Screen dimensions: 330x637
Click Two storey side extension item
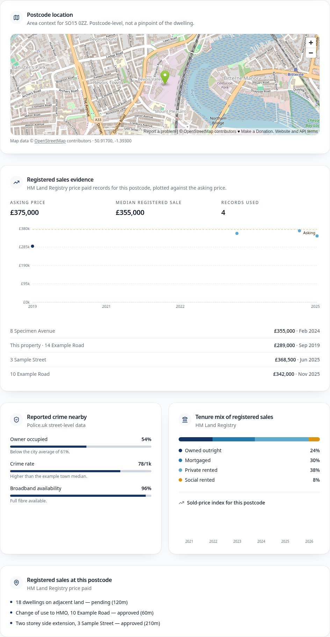pos(88,623)
